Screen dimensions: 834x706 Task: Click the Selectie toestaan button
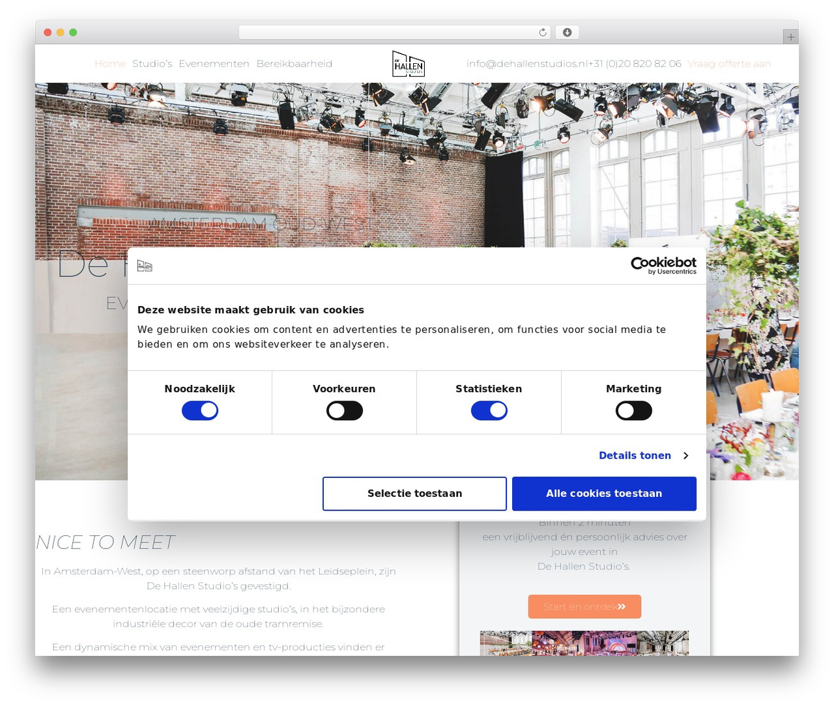tap(414, 494)
